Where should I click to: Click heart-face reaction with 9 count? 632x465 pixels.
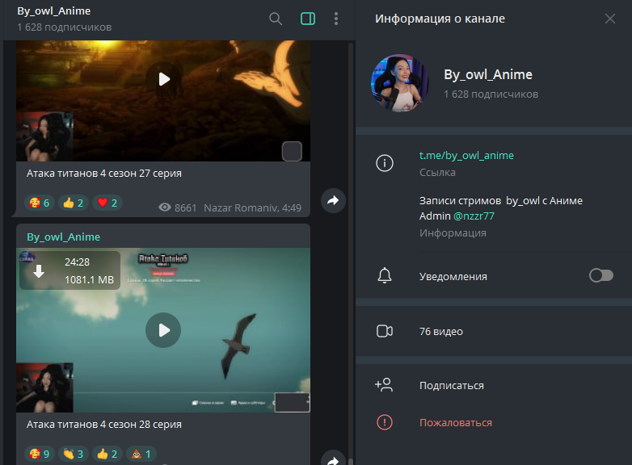[40, 455]
